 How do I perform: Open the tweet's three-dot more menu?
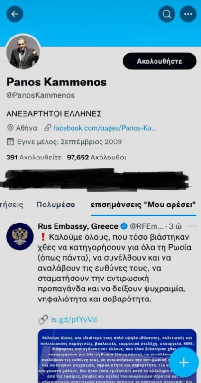point(192,226)
